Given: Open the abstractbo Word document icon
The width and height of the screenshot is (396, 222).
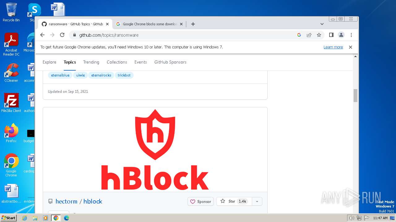Looking at the screenshot, I should 11,194.
